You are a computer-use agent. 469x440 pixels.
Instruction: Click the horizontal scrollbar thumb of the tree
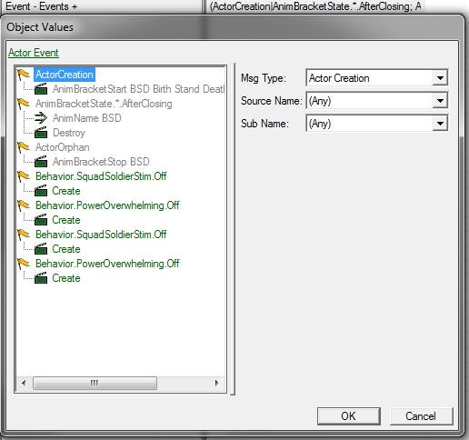pos(95,383)
